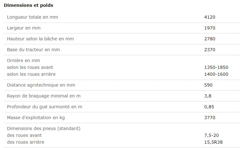Viewport: 240px width, 148px height.
Task: Select the 'Largeur en mm' row label
Action: (24, 28)
